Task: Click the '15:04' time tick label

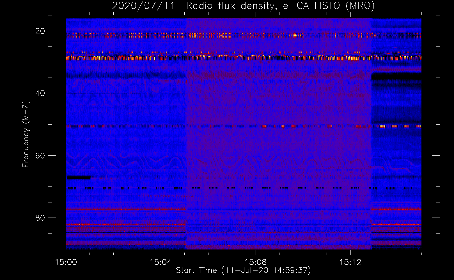Action: [x=160, y=262]
